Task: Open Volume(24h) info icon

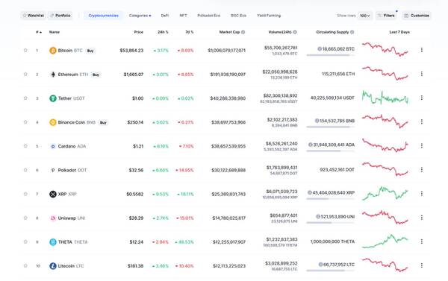Action: click(x=295, y=32)
